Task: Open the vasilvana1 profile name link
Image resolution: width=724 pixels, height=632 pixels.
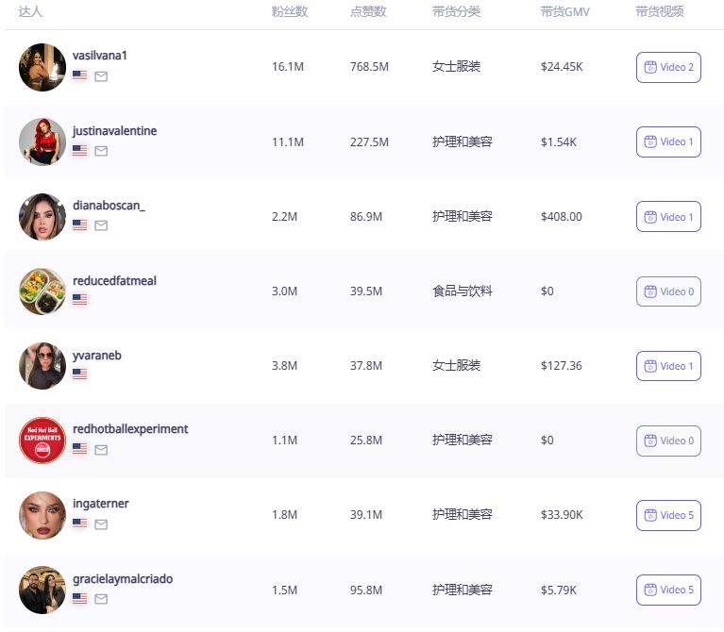Action: pyautogui.click(x=100, y=56)
